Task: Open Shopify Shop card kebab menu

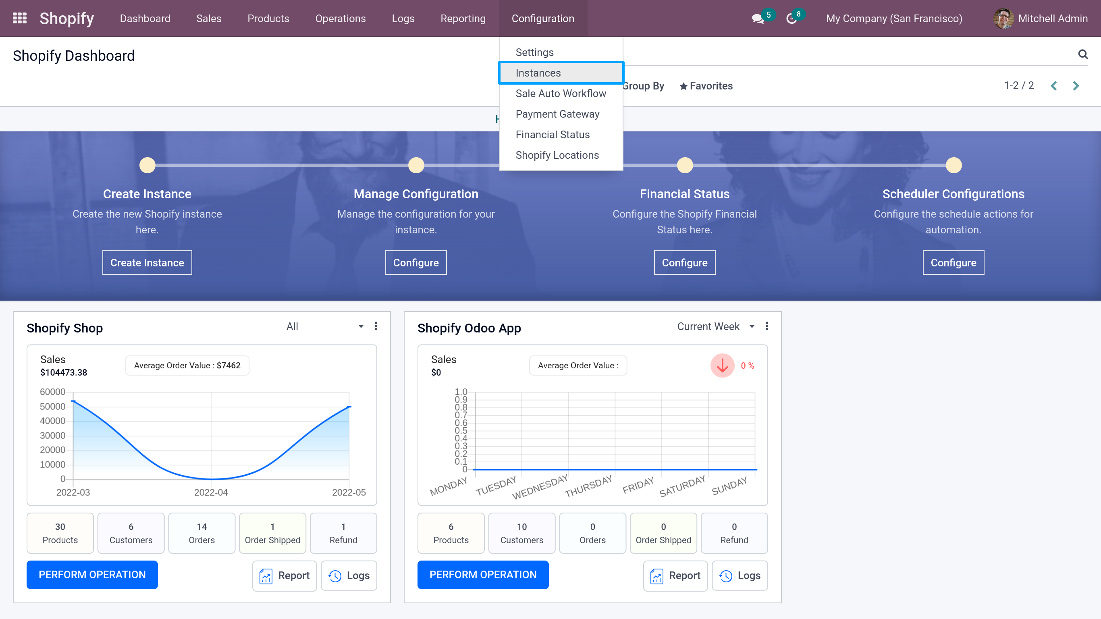Action: [376, 326]
